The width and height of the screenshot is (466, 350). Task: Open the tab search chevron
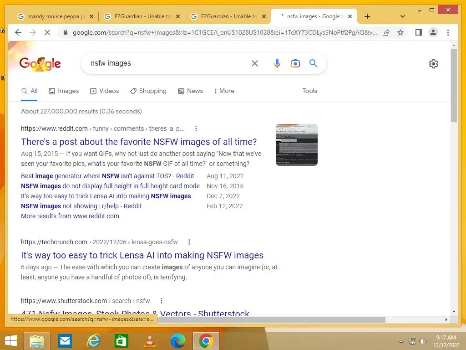403,16
